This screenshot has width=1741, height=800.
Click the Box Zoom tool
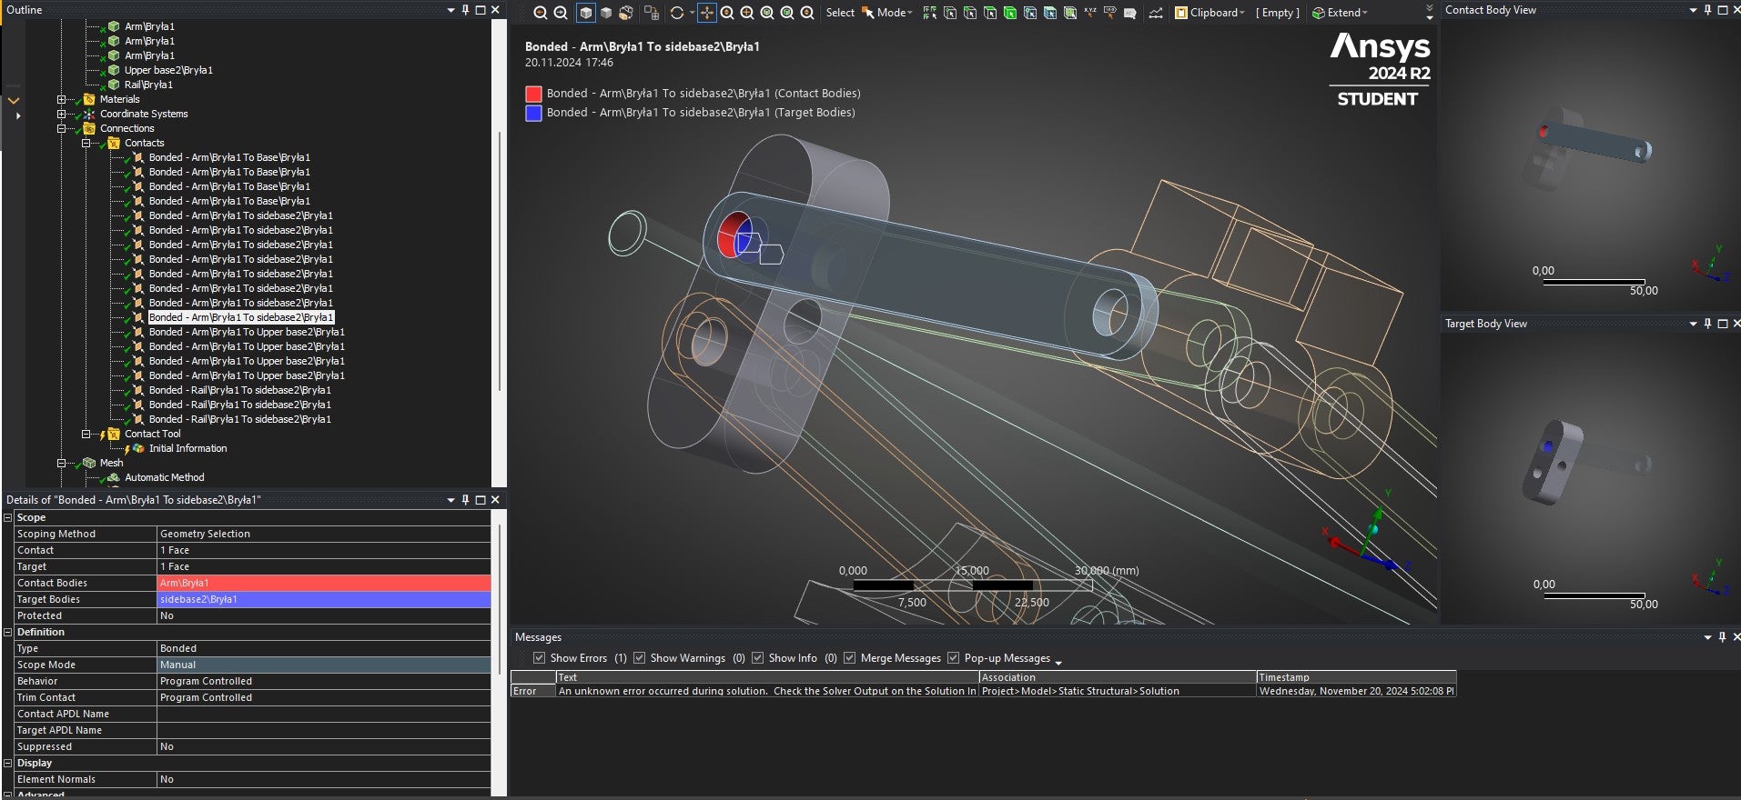747,13
